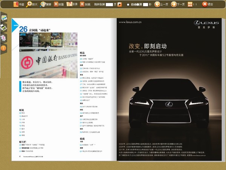Click the Lexus car image in ad

click(x=169, y=104)
